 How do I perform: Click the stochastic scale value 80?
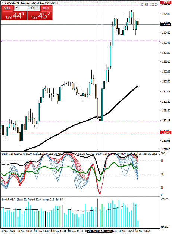coord(162,161)
